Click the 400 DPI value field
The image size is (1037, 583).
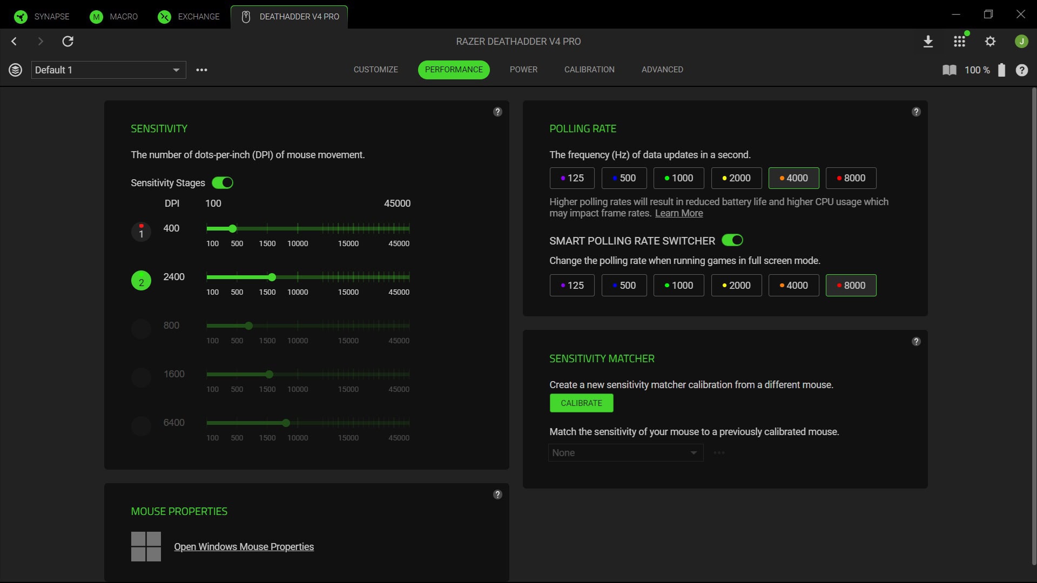tap(171, 228)
